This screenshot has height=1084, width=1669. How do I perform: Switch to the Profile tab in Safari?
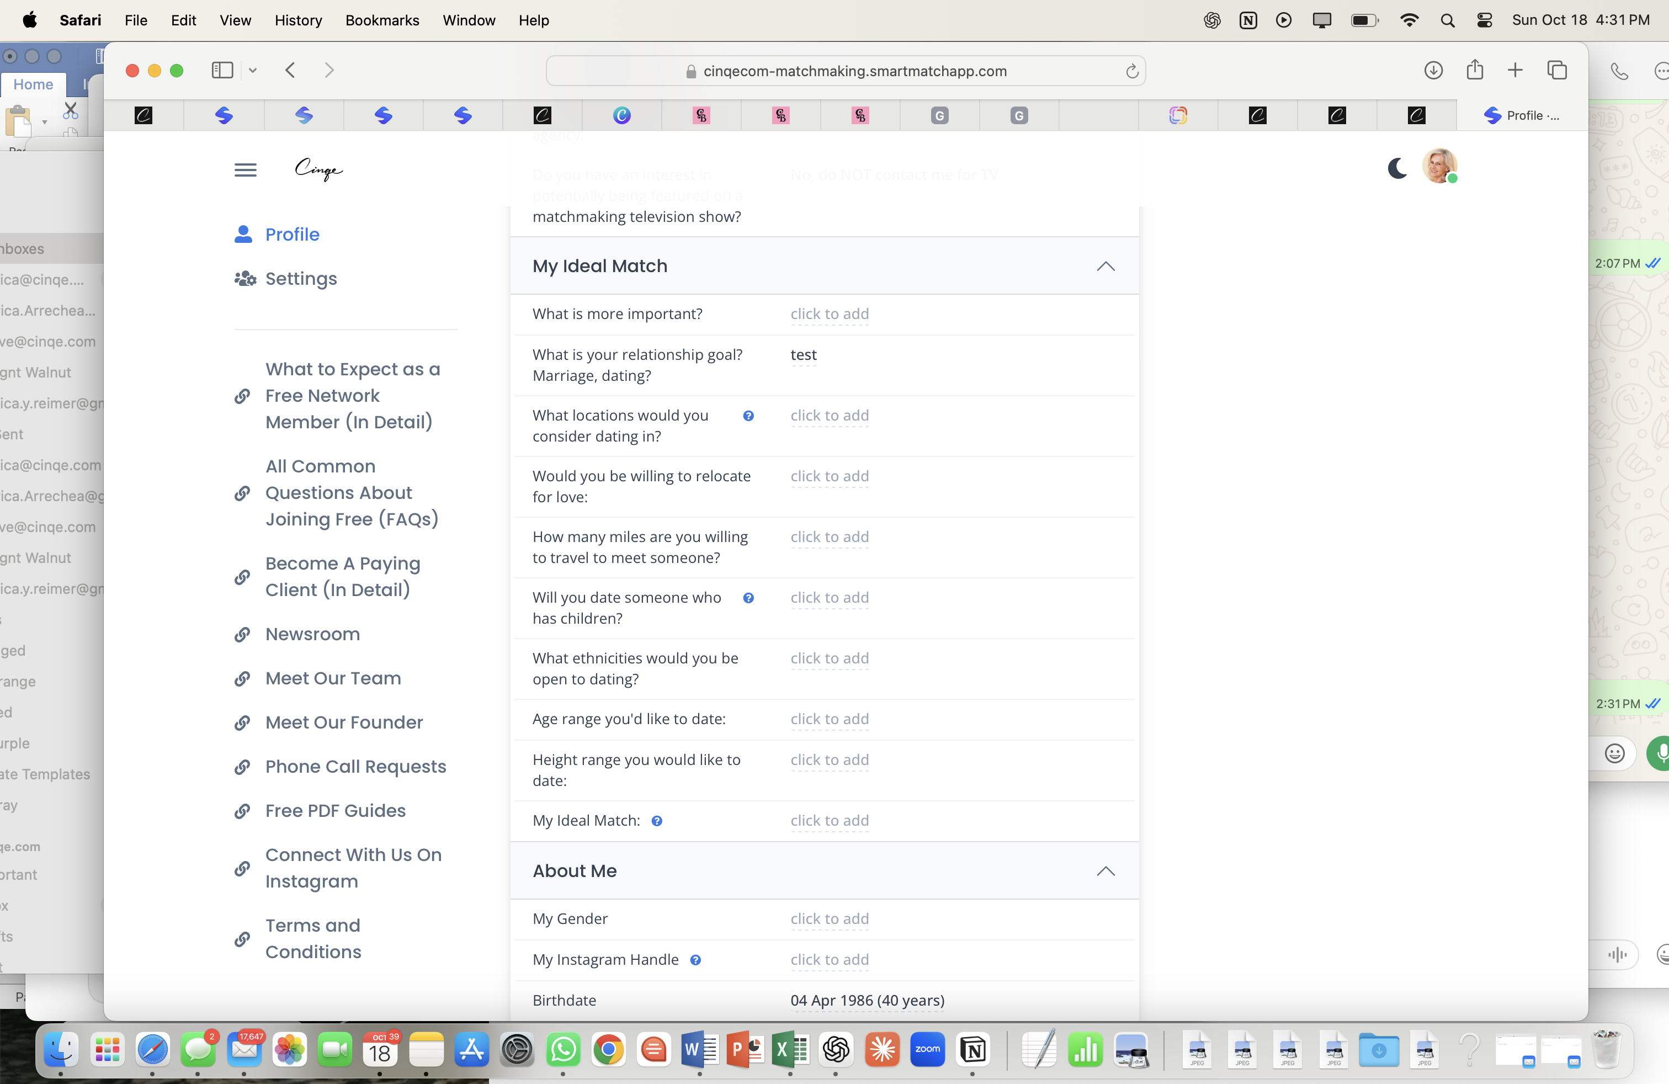1522,116
